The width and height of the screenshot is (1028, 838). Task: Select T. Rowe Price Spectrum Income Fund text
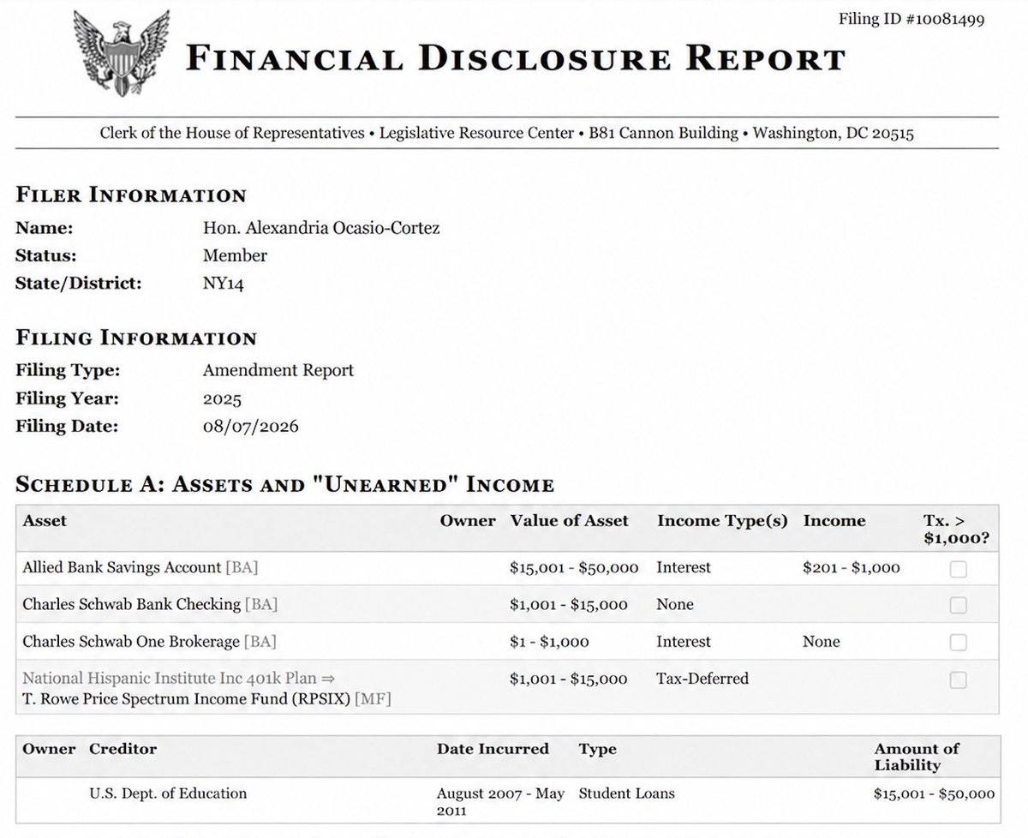186,698
